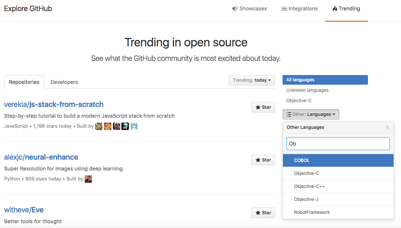Click the Showcases megaphone icon
This screenshot has height=228, width=401.
(235, 9)
